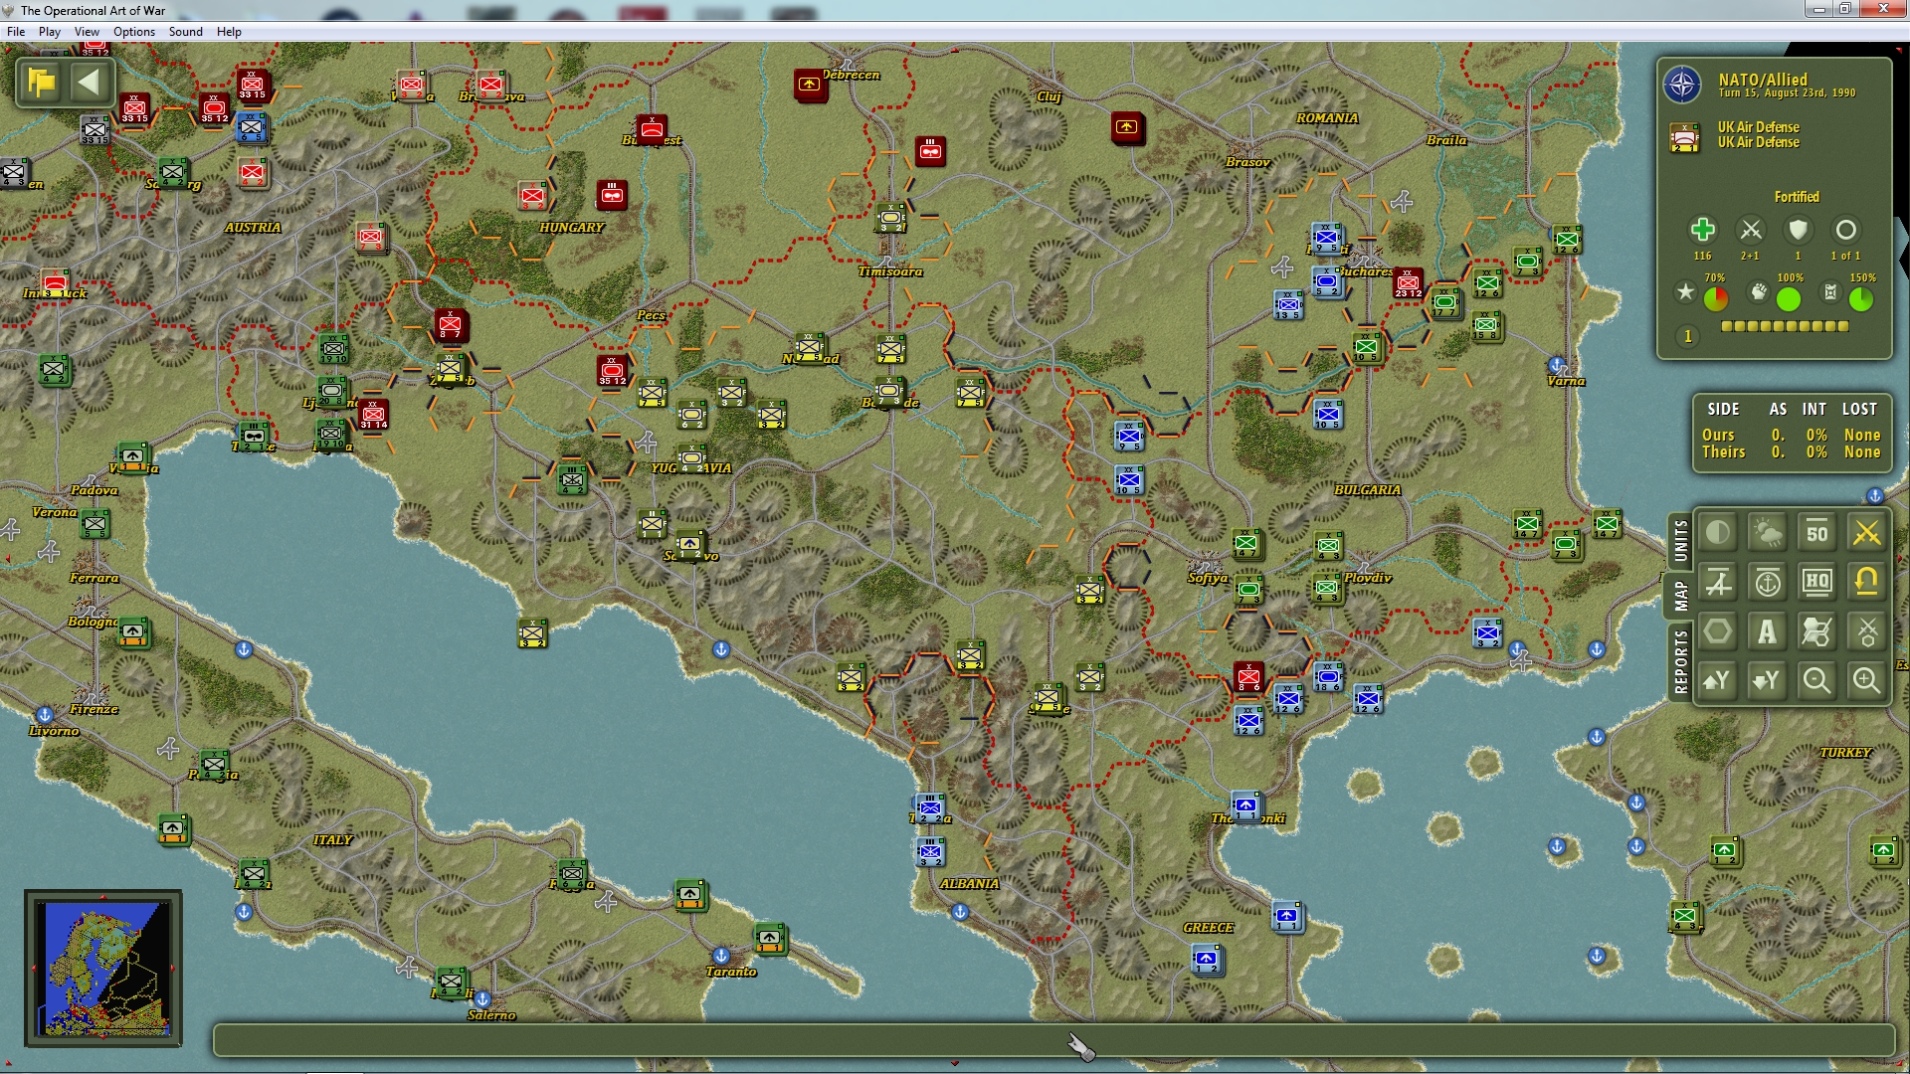1910x1074 pixels.
Task: Click the UK Air Defense unit counter icon
Action: 1684,136
